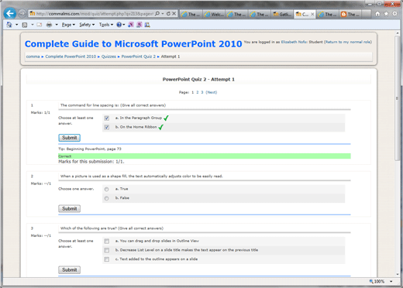Switch to the 'Gatli...' browser tab
The width and height of the screenshot is (403, 288).
[x=282, y=14]
